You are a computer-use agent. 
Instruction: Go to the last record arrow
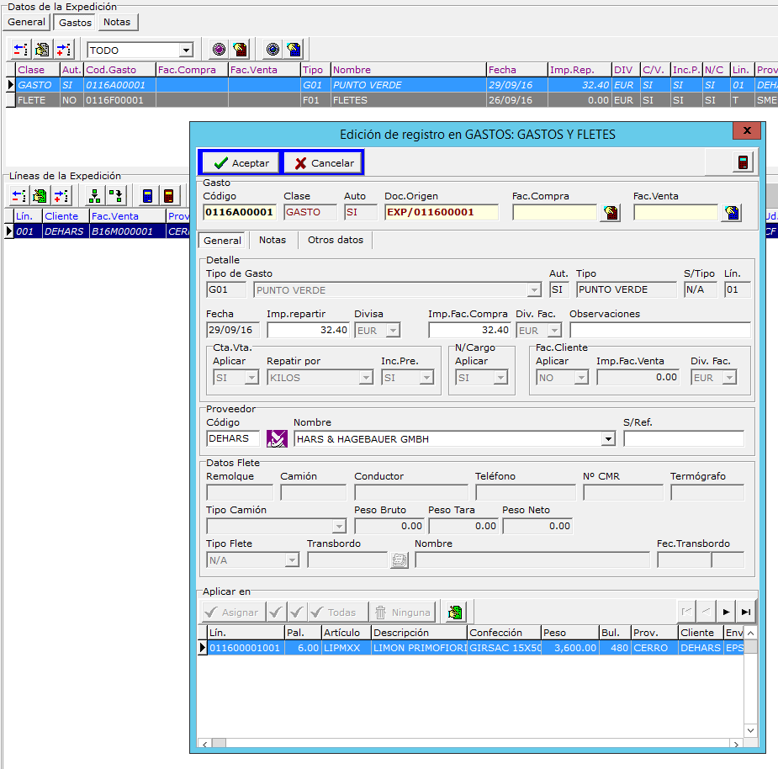(x=745, y=613)
